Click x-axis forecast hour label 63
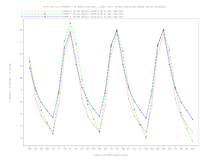Screen dimensions: 210x162 tap(152, 149)
